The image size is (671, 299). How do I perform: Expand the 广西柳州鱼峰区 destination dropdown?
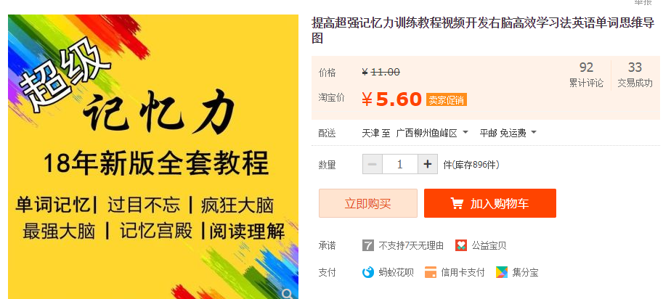[432, 133]
